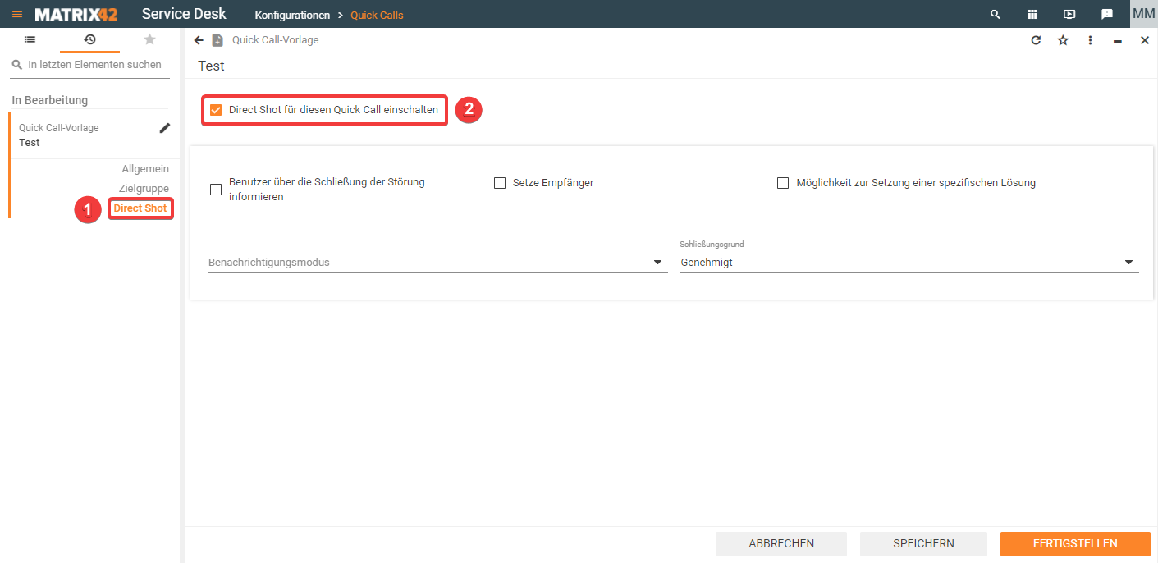
Task: Open the hamburger main menu
Action: point(17,15)
